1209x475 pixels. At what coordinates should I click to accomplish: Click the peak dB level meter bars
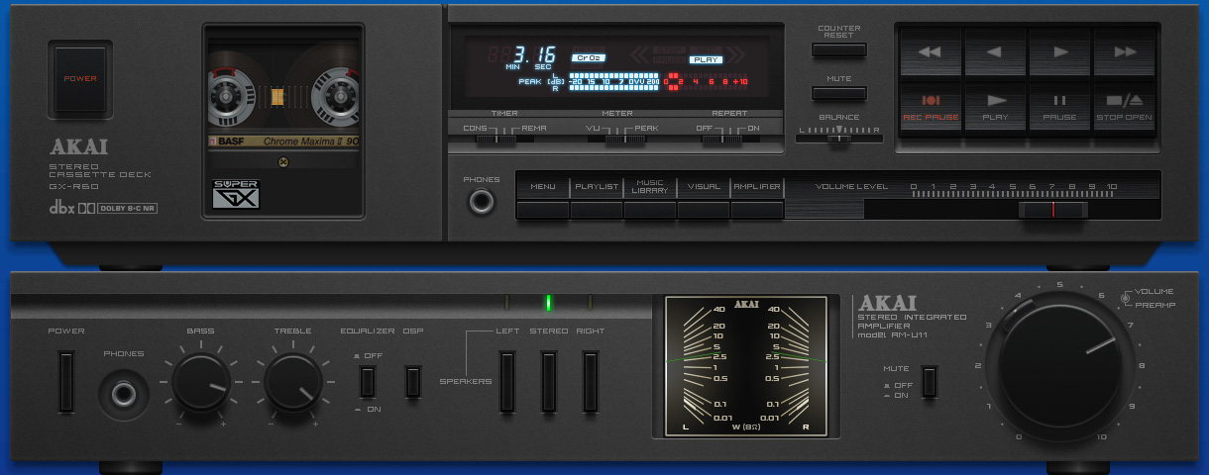[x=659, y=81]
